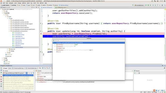Screen dimensions: 166x93
Task: Show execution point icon in debugger toolbar
Action: tap(40, 68)
